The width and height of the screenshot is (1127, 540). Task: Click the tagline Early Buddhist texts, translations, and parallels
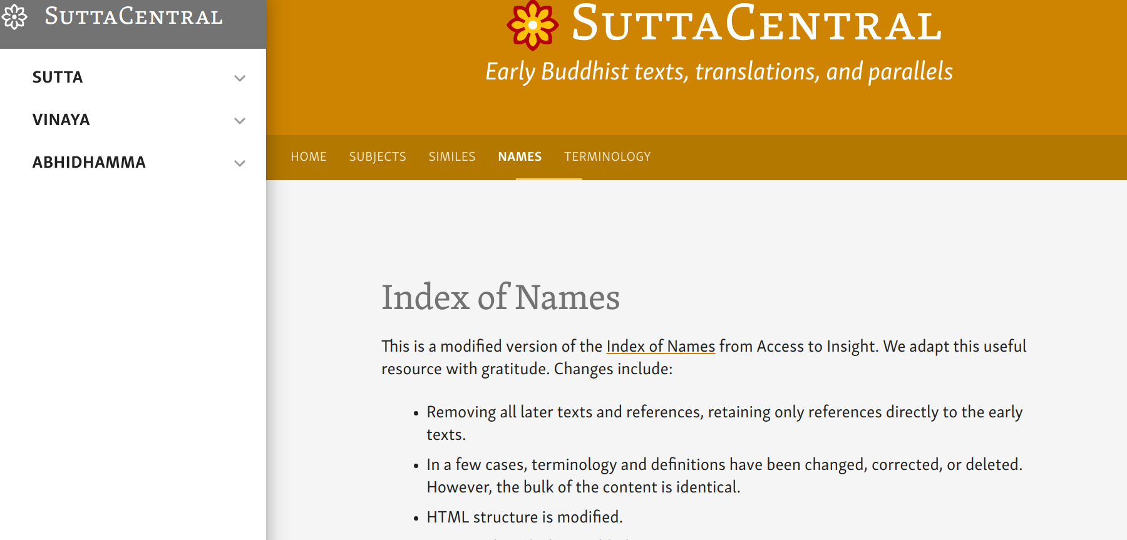719,72
